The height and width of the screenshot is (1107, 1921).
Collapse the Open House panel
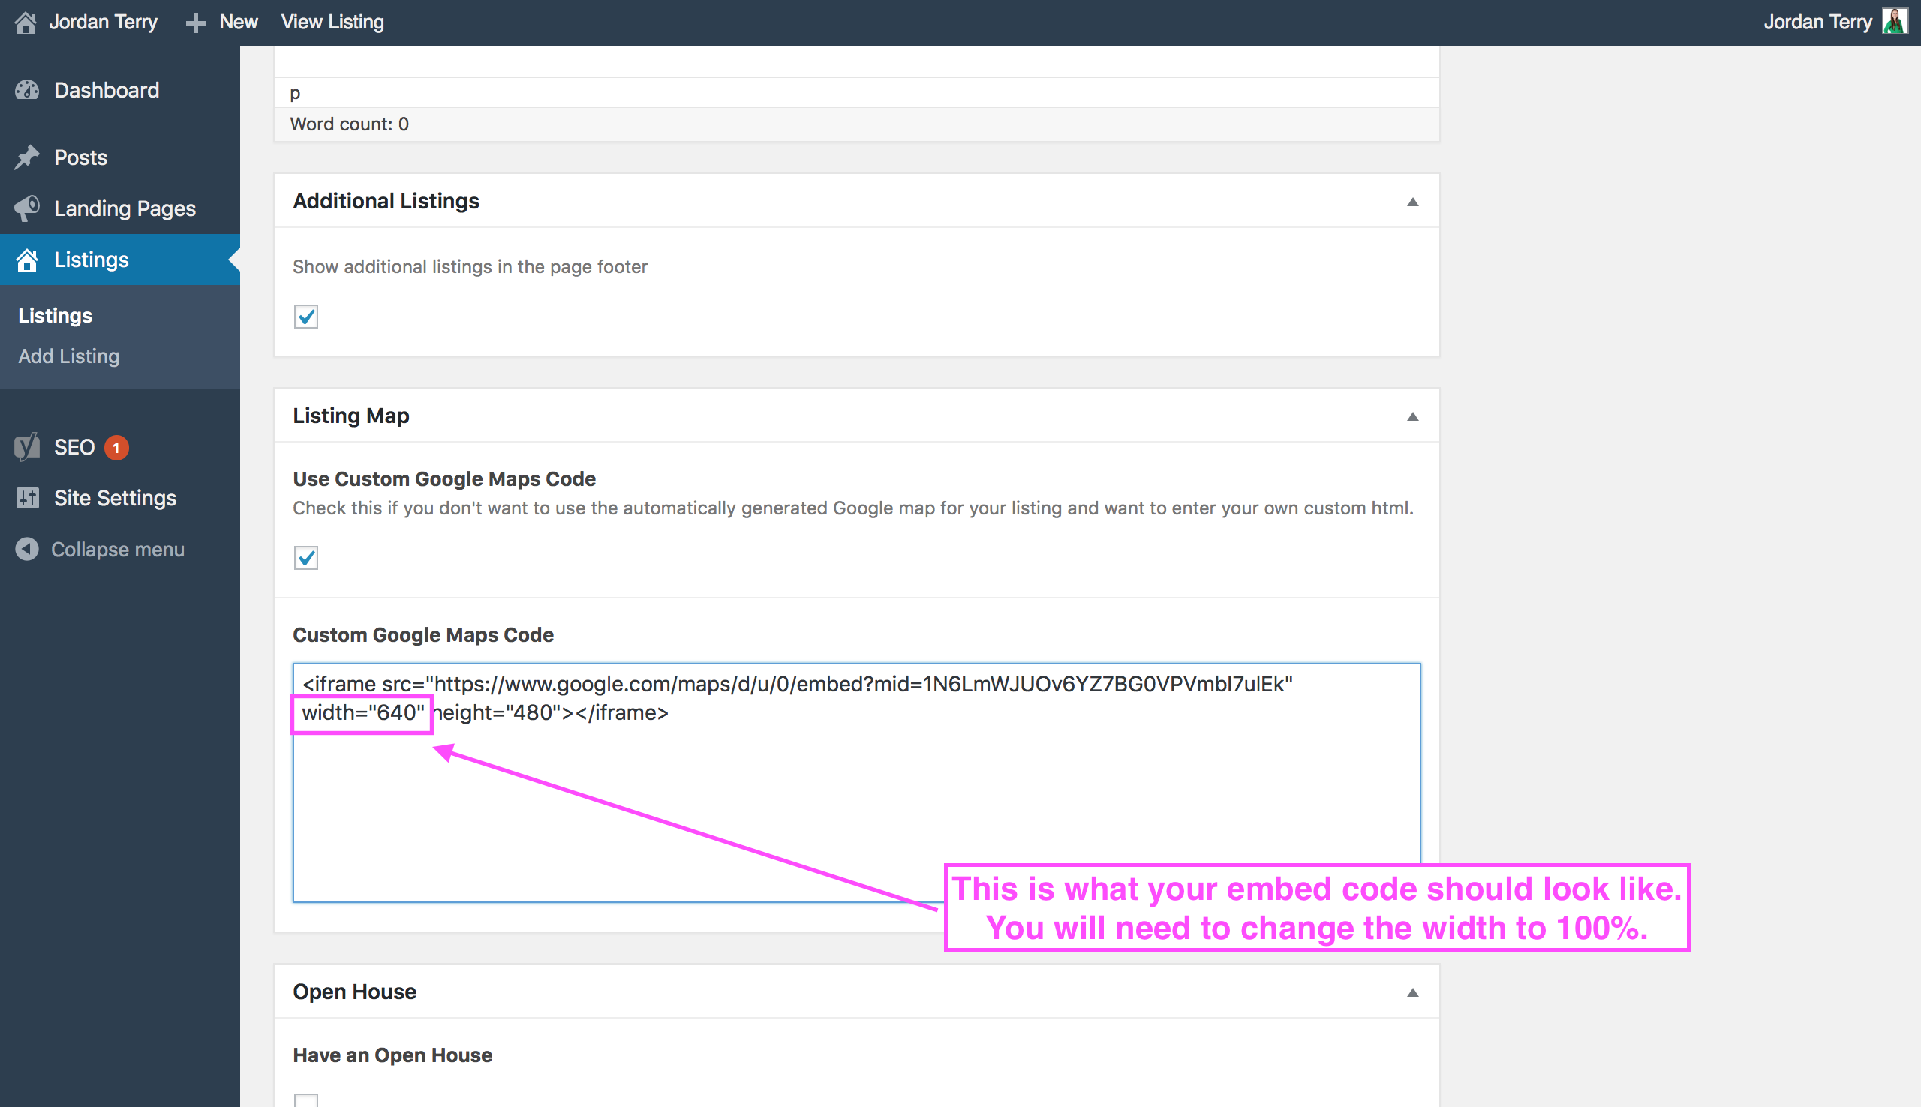coord(1412,992)
